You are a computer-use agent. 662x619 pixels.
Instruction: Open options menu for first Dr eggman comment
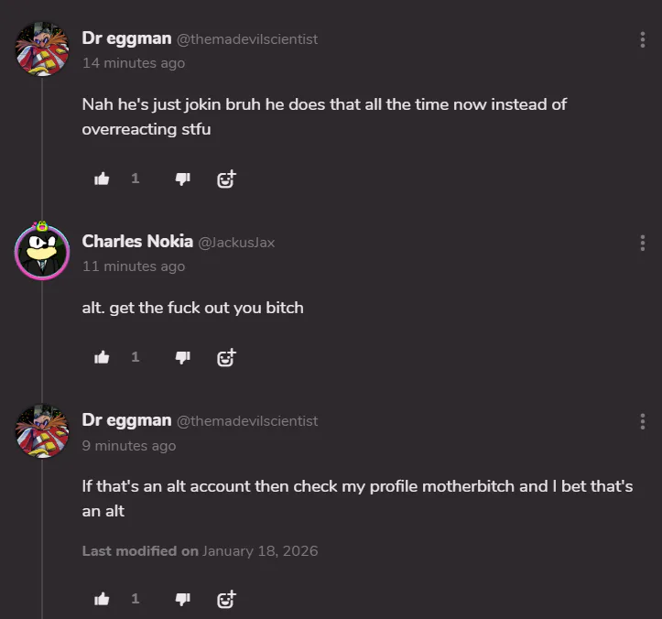[x=642, y=39]
